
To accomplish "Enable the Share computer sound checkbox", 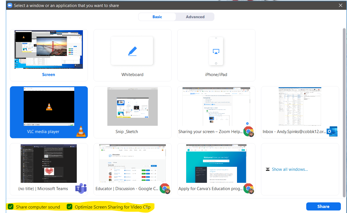I will click(x=11, y=207).
